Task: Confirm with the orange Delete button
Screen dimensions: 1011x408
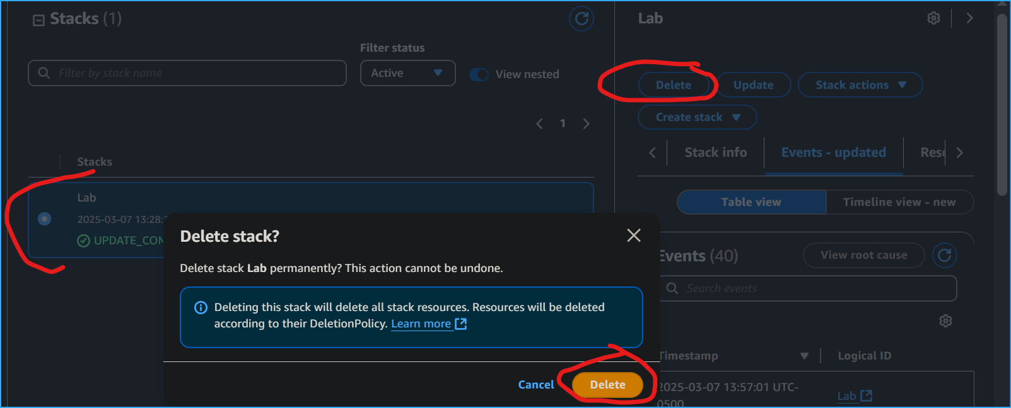Action: tap(607, 385)
